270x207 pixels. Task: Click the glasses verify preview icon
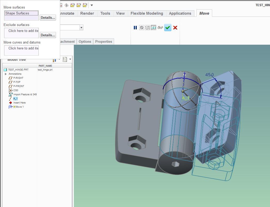coord(160,28)
